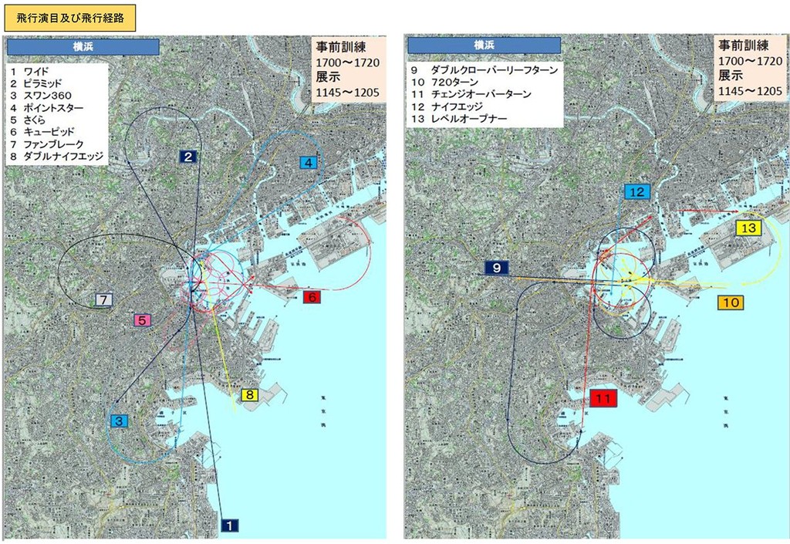The image size is (790, 544).
Task: Click red marker 6 for キューピッド route
Action: 312,297
